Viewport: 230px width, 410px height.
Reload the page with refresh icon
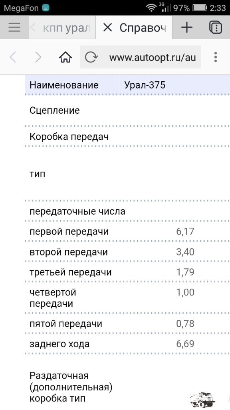[91, 57]
